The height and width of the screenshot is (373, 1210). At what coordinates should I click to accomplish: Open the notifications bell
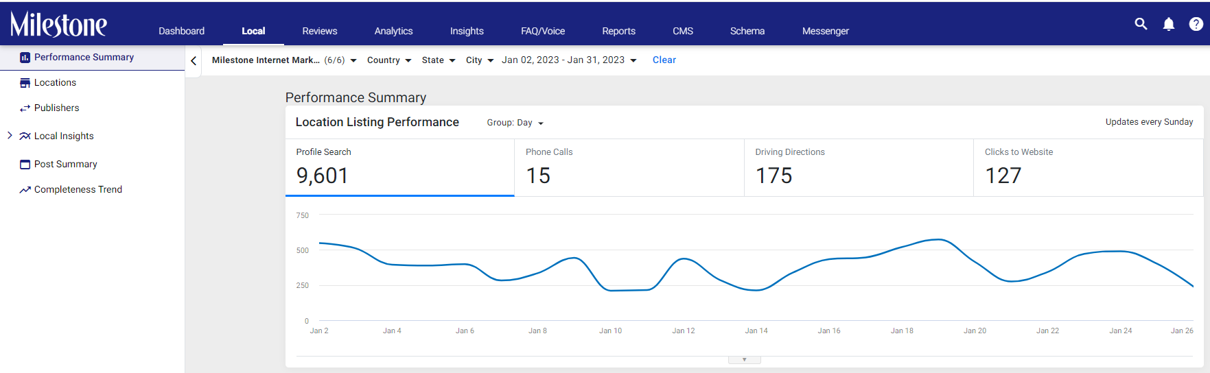[1169, 24]
